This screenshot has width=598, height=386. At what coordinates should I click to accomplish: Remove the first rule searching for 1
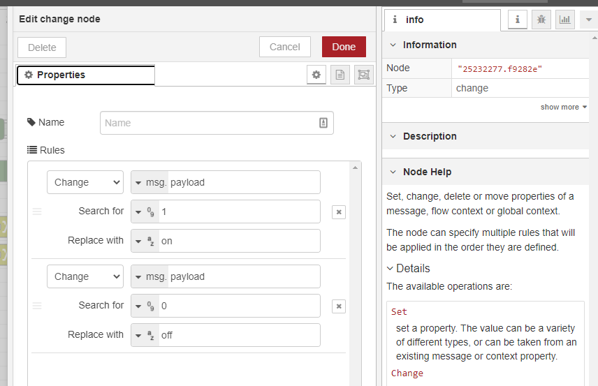click(339, 212)
